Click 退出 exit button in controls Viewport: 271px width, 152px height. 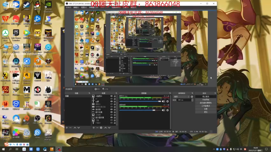click(206, 112)
